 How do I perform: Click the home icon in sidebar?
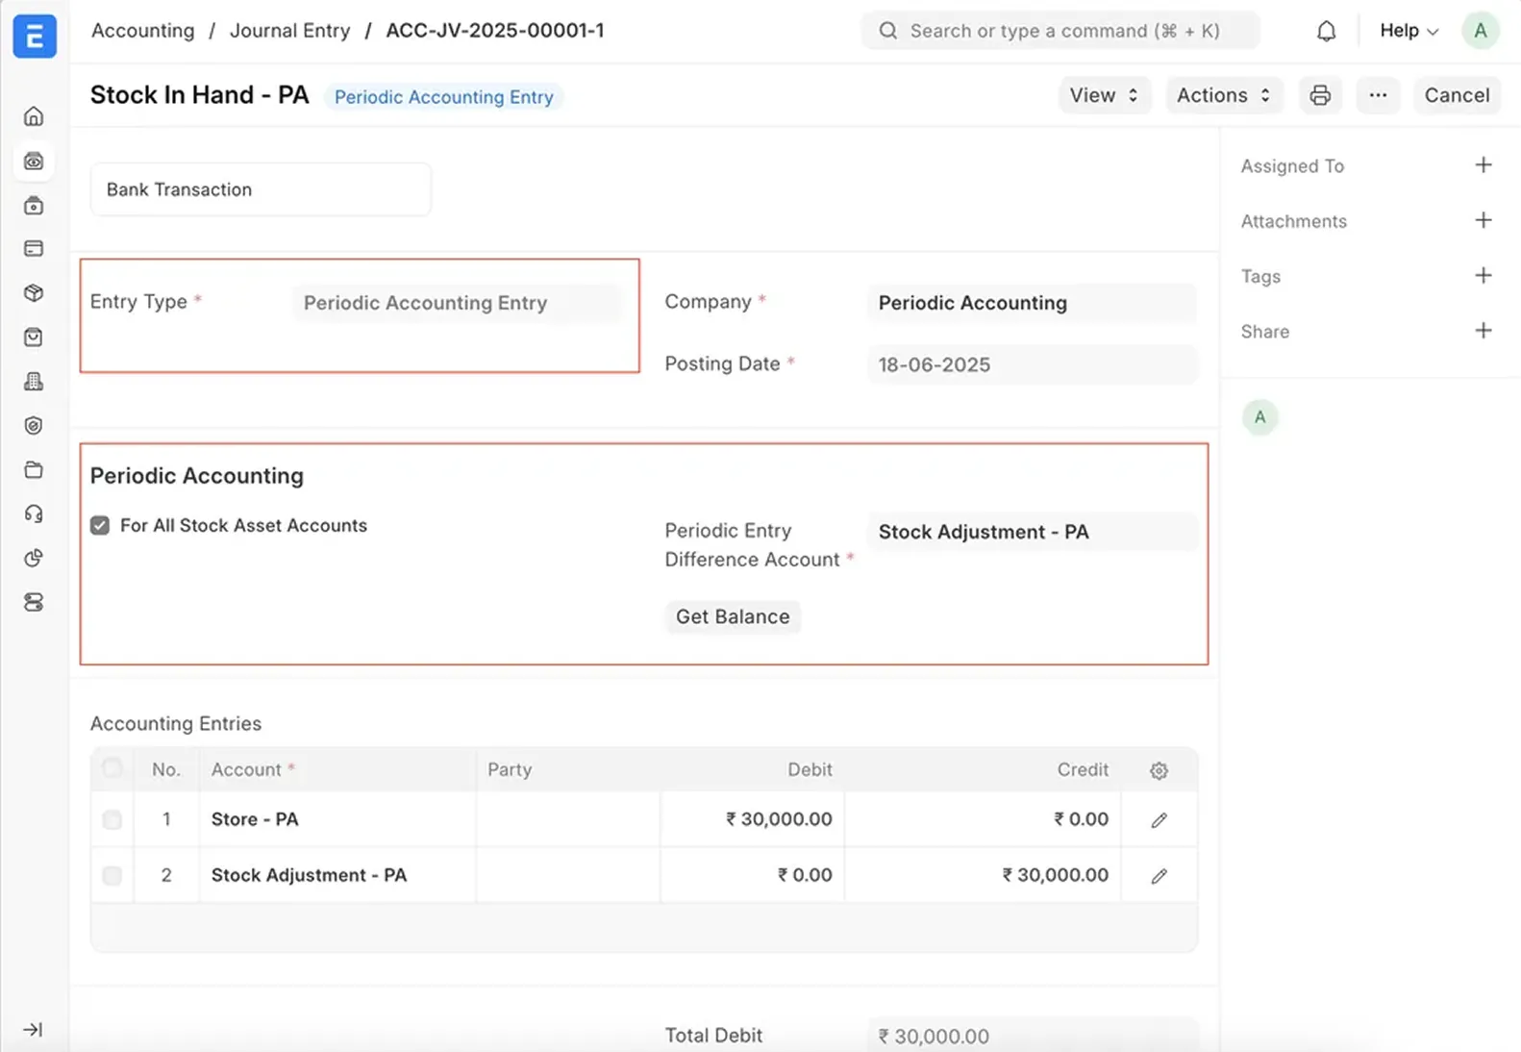(34, 116)
